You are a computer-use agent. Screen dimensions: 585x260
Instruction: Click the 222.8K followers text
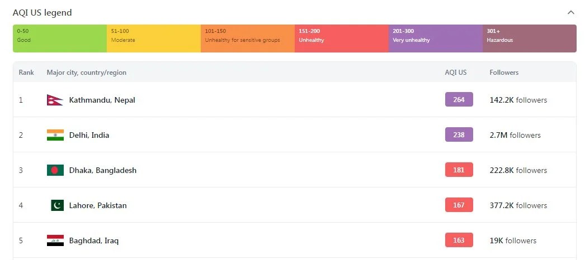coord(518,170)
